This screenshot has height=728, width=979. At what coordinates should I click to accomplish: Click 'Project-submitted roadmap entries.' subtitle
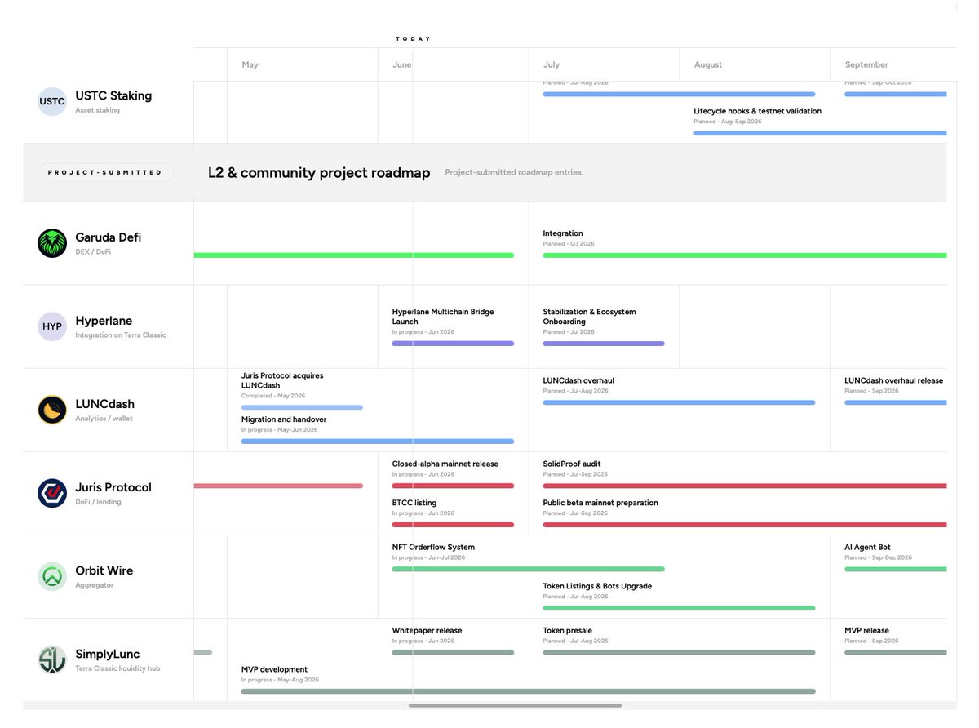[514, 173]
